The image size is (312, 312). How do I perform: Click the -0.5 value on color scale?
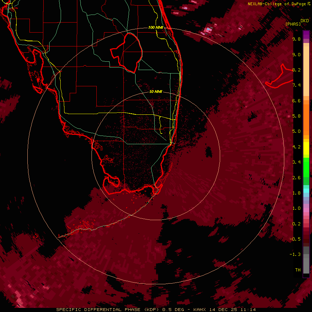[295, 239]
